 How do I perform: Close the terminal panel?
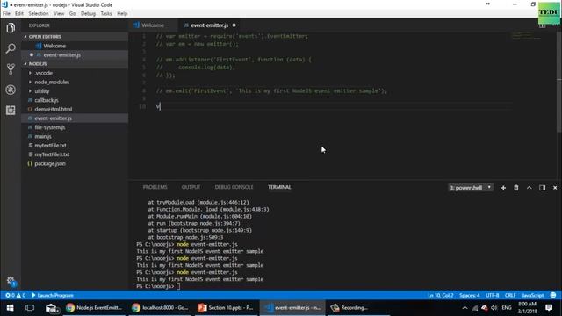point(555,188)
